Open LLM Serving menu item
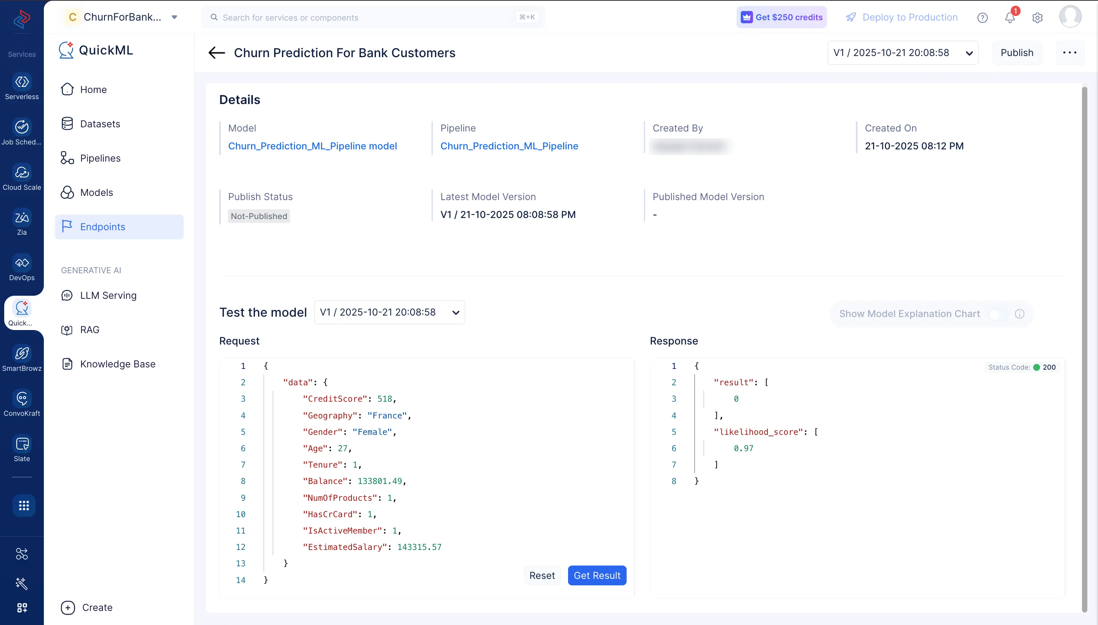The image size is (1098, 625). tap(108, 295)
